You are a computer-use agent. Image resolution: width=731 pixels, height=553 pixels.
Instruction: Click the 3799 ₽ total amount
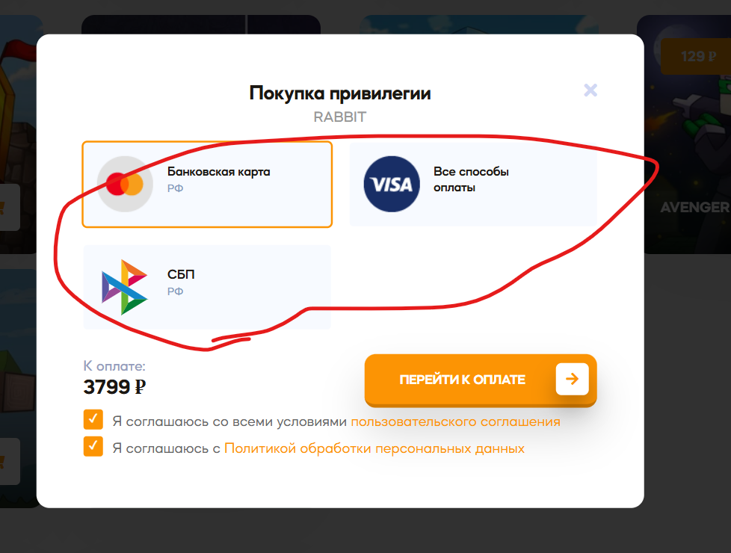[114, 387]
